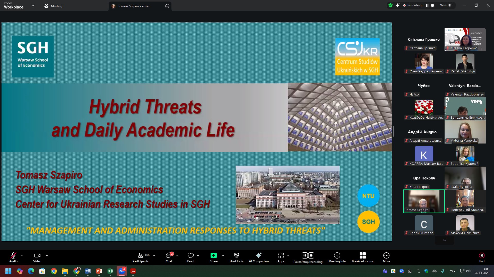Open screen-share options ellipsis in the tab
This screenshot has height=277, width=494.
[x=167, y=6]
